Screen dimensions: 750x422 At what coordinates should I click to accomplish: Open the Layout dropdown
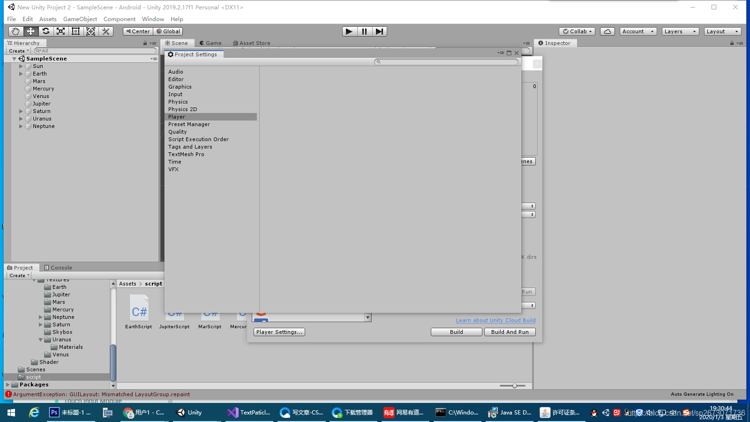coord(721,31)
